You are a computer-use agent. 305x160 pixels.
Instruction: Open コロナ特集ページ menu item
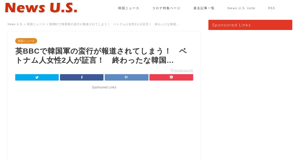(166, 8)
